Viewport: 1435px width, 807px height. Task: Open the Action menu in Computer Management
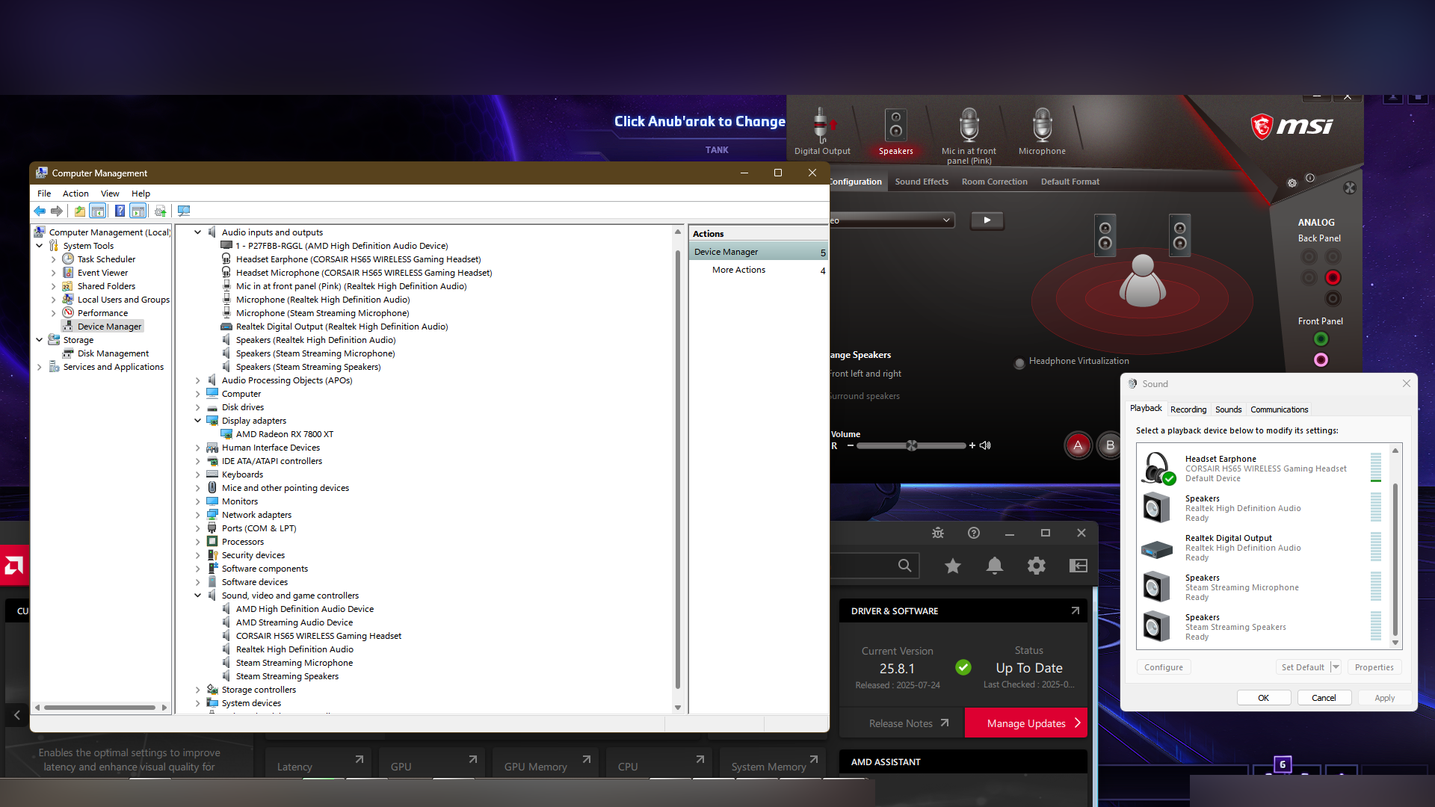[x=75, y=194]
